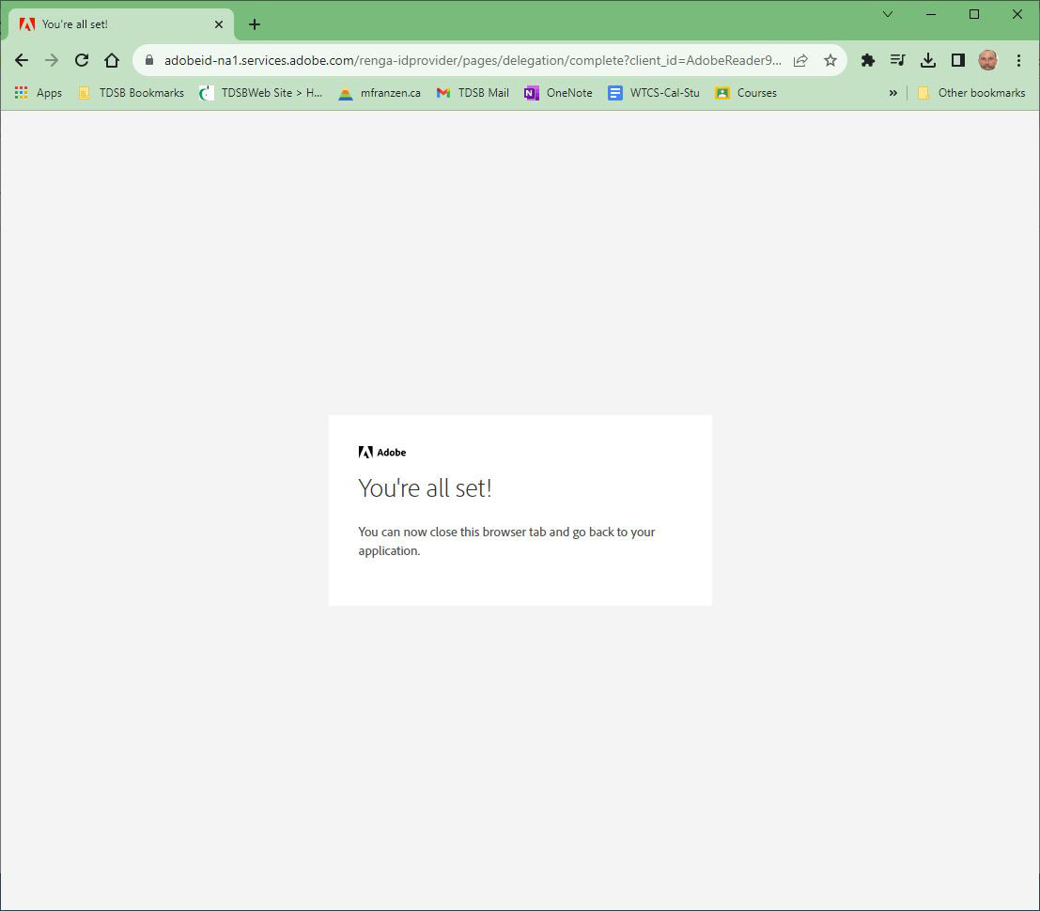Open the Chrome profile avatar
Screen dimensions: 1040x911
[987, 60]
